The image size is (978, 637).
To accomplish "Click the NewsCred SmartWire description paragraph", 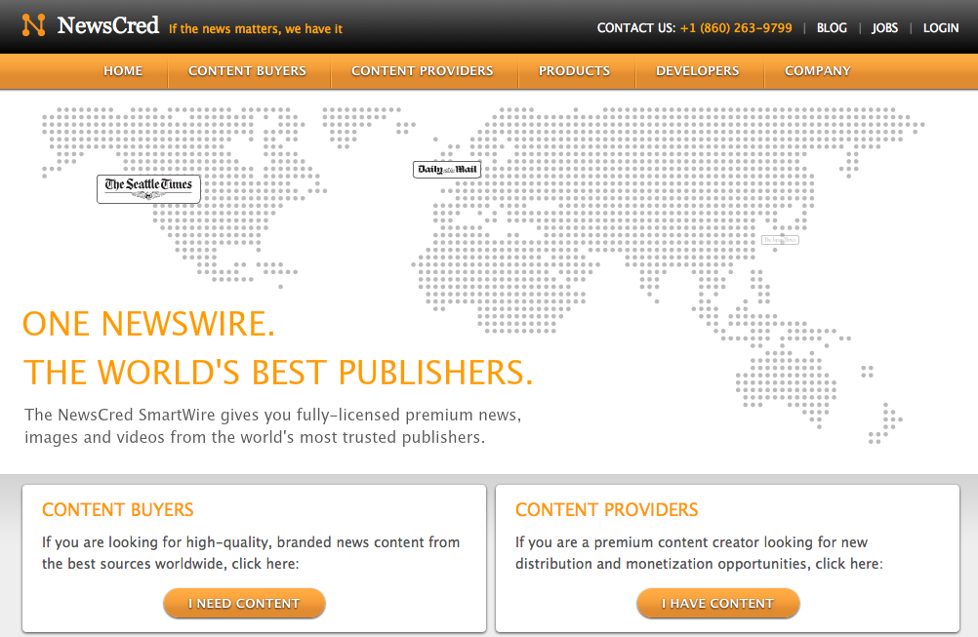I will (272, 426).
